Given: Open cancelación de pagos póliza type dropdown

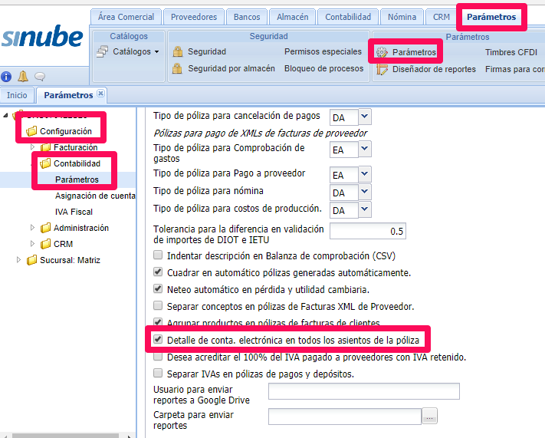Looking at the screenshot, I should click(x=364, y=117).
